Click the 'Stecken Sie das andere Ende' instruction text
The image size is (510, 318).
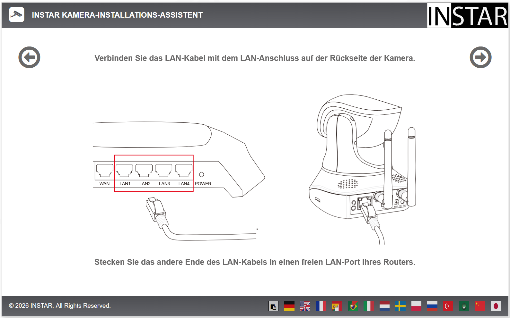click(x=255, y=262)
